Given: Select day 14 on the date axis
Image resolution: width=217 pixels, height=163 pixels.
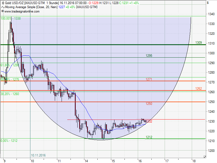Looking at the screenshot, I should pyautogui.click(x=86, y=161).
